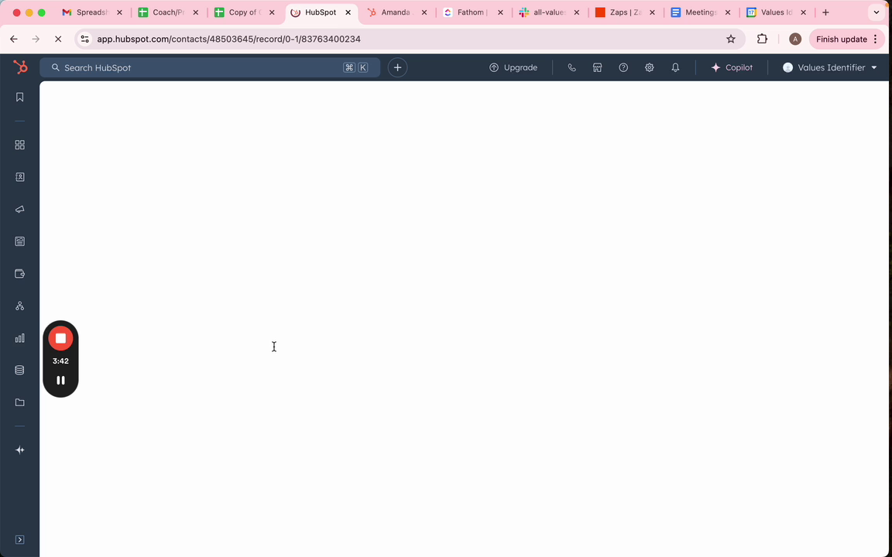The image size is (892, 557).
Task: Open Bookmarks in HubSpot sidebar
Action: click(20, 97)
